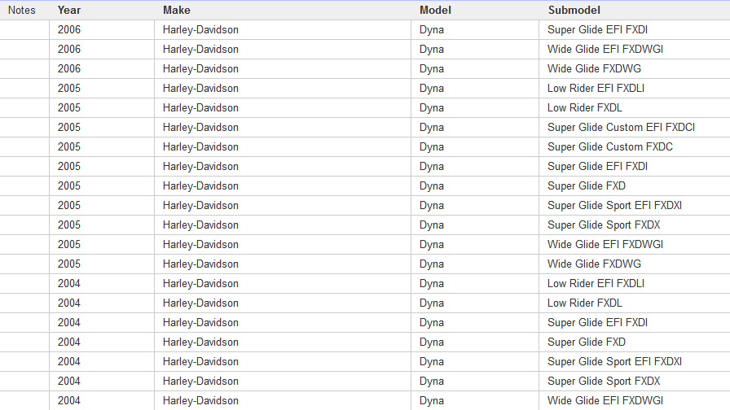This screenshot has width=730, height=410.
Task: Click Harley-Davidson in the 2005 Low Rider EFI FXDLI row
Action: pos(200,89)
